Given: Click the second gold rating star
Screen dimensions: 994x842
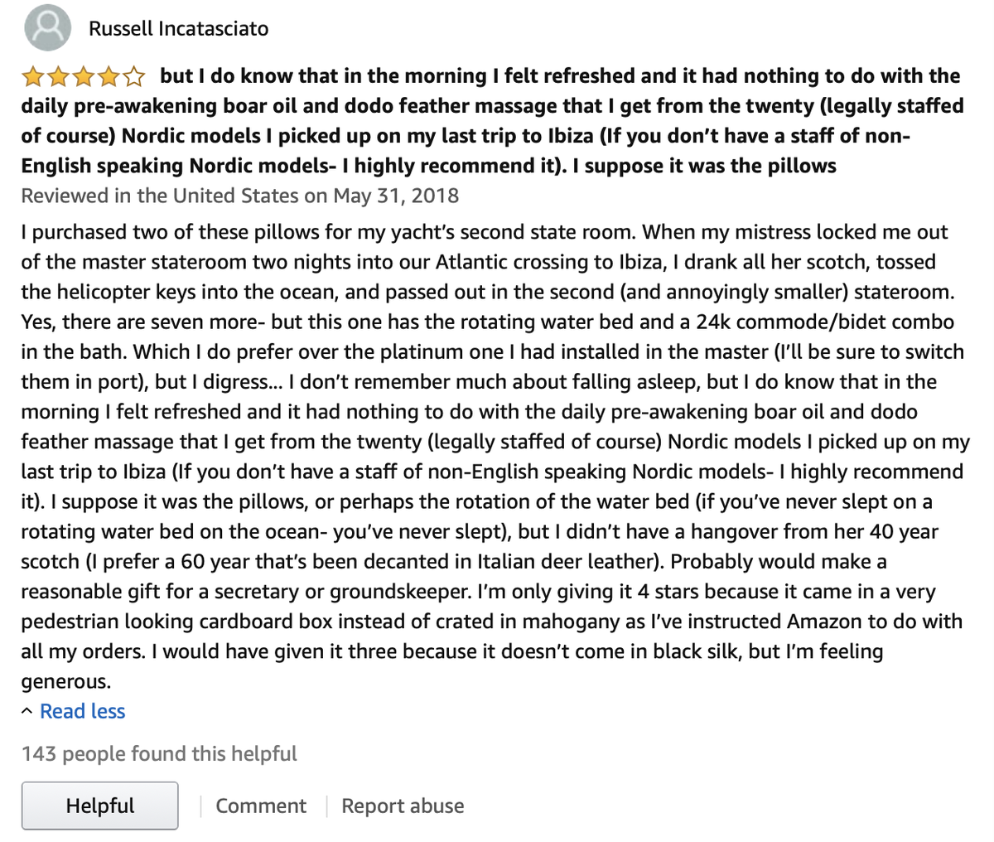Looking at the screenshot, I should [x=58, y=78].
